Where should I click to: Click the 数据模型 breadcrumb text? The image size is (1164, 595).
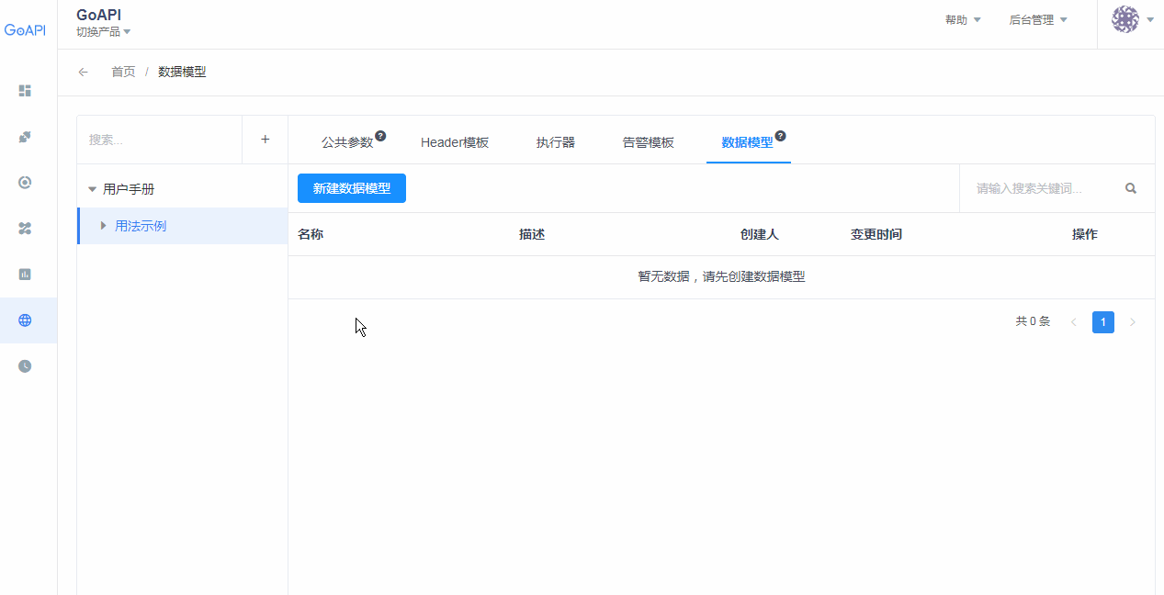pos(182,72)
